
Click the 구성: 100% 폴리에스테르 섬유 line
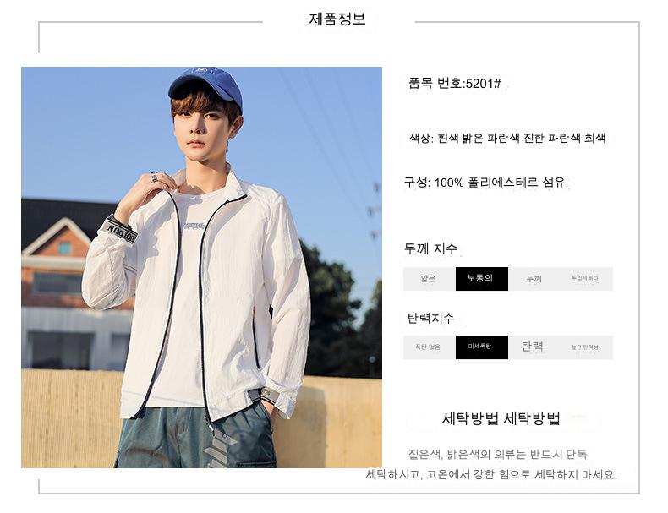pyautogui.click(x=484, y=183)
